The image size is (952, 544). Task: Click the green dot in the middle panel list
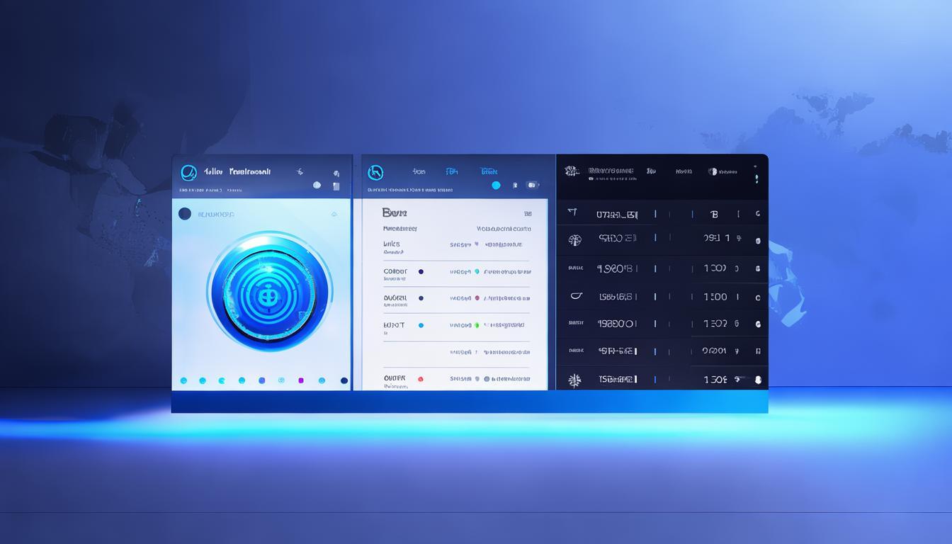477,325
